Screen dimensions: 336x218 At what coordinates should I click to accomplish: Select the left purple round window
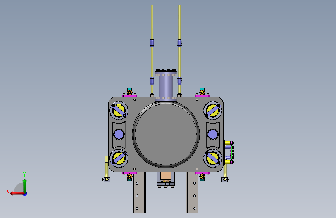tap(119, 134)
